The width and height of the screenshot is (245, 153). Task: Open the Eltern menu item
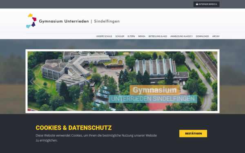(131, 36)
